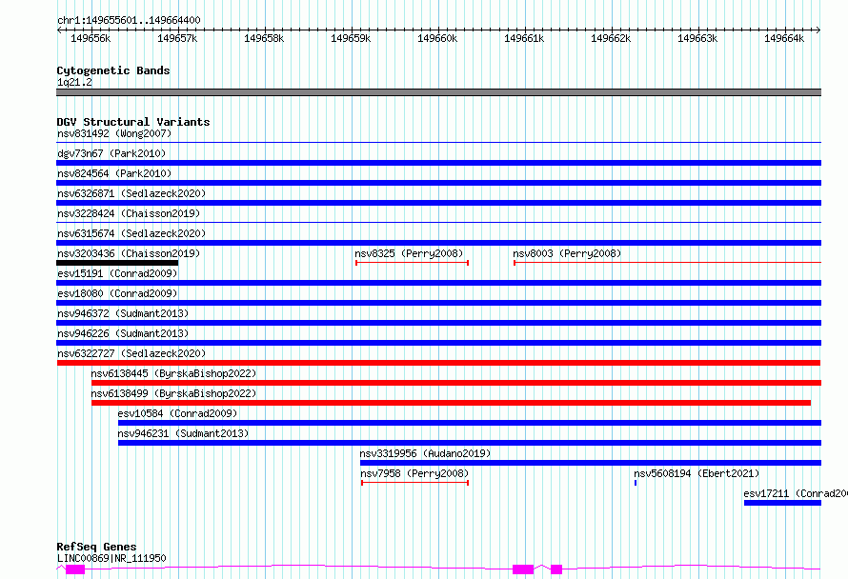
Task: Click the nsv8003 (Perry2008) label
Action: (567, 253)
